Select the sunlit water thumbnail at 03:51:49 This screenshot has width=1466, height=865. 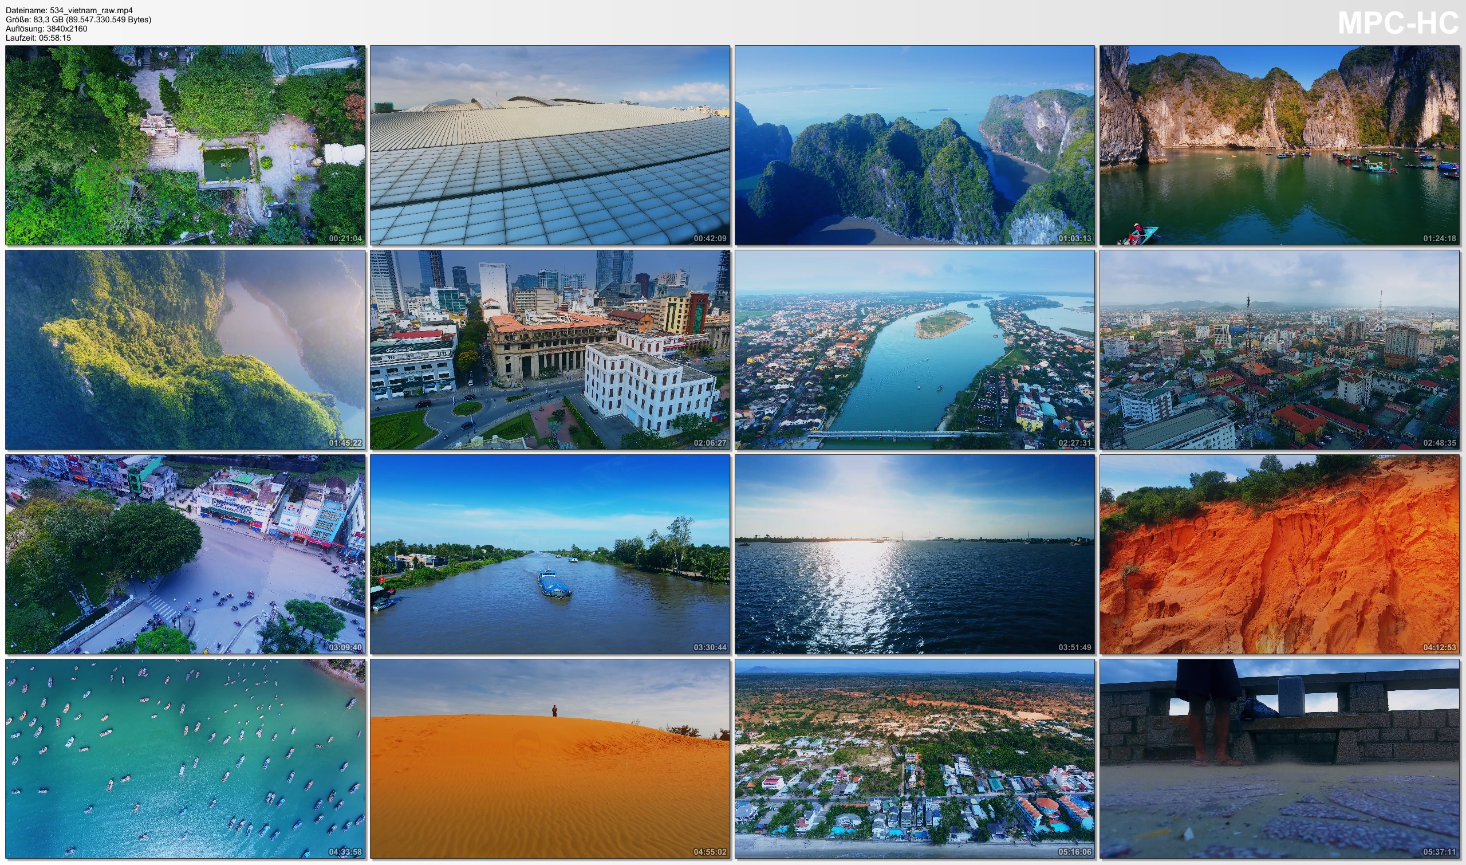915,555
